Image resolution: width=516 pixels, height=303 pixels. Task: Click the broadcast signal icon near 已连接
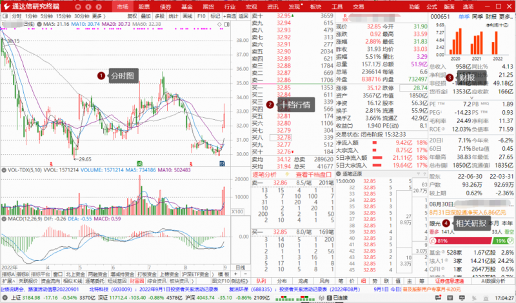tap(321, 298)
